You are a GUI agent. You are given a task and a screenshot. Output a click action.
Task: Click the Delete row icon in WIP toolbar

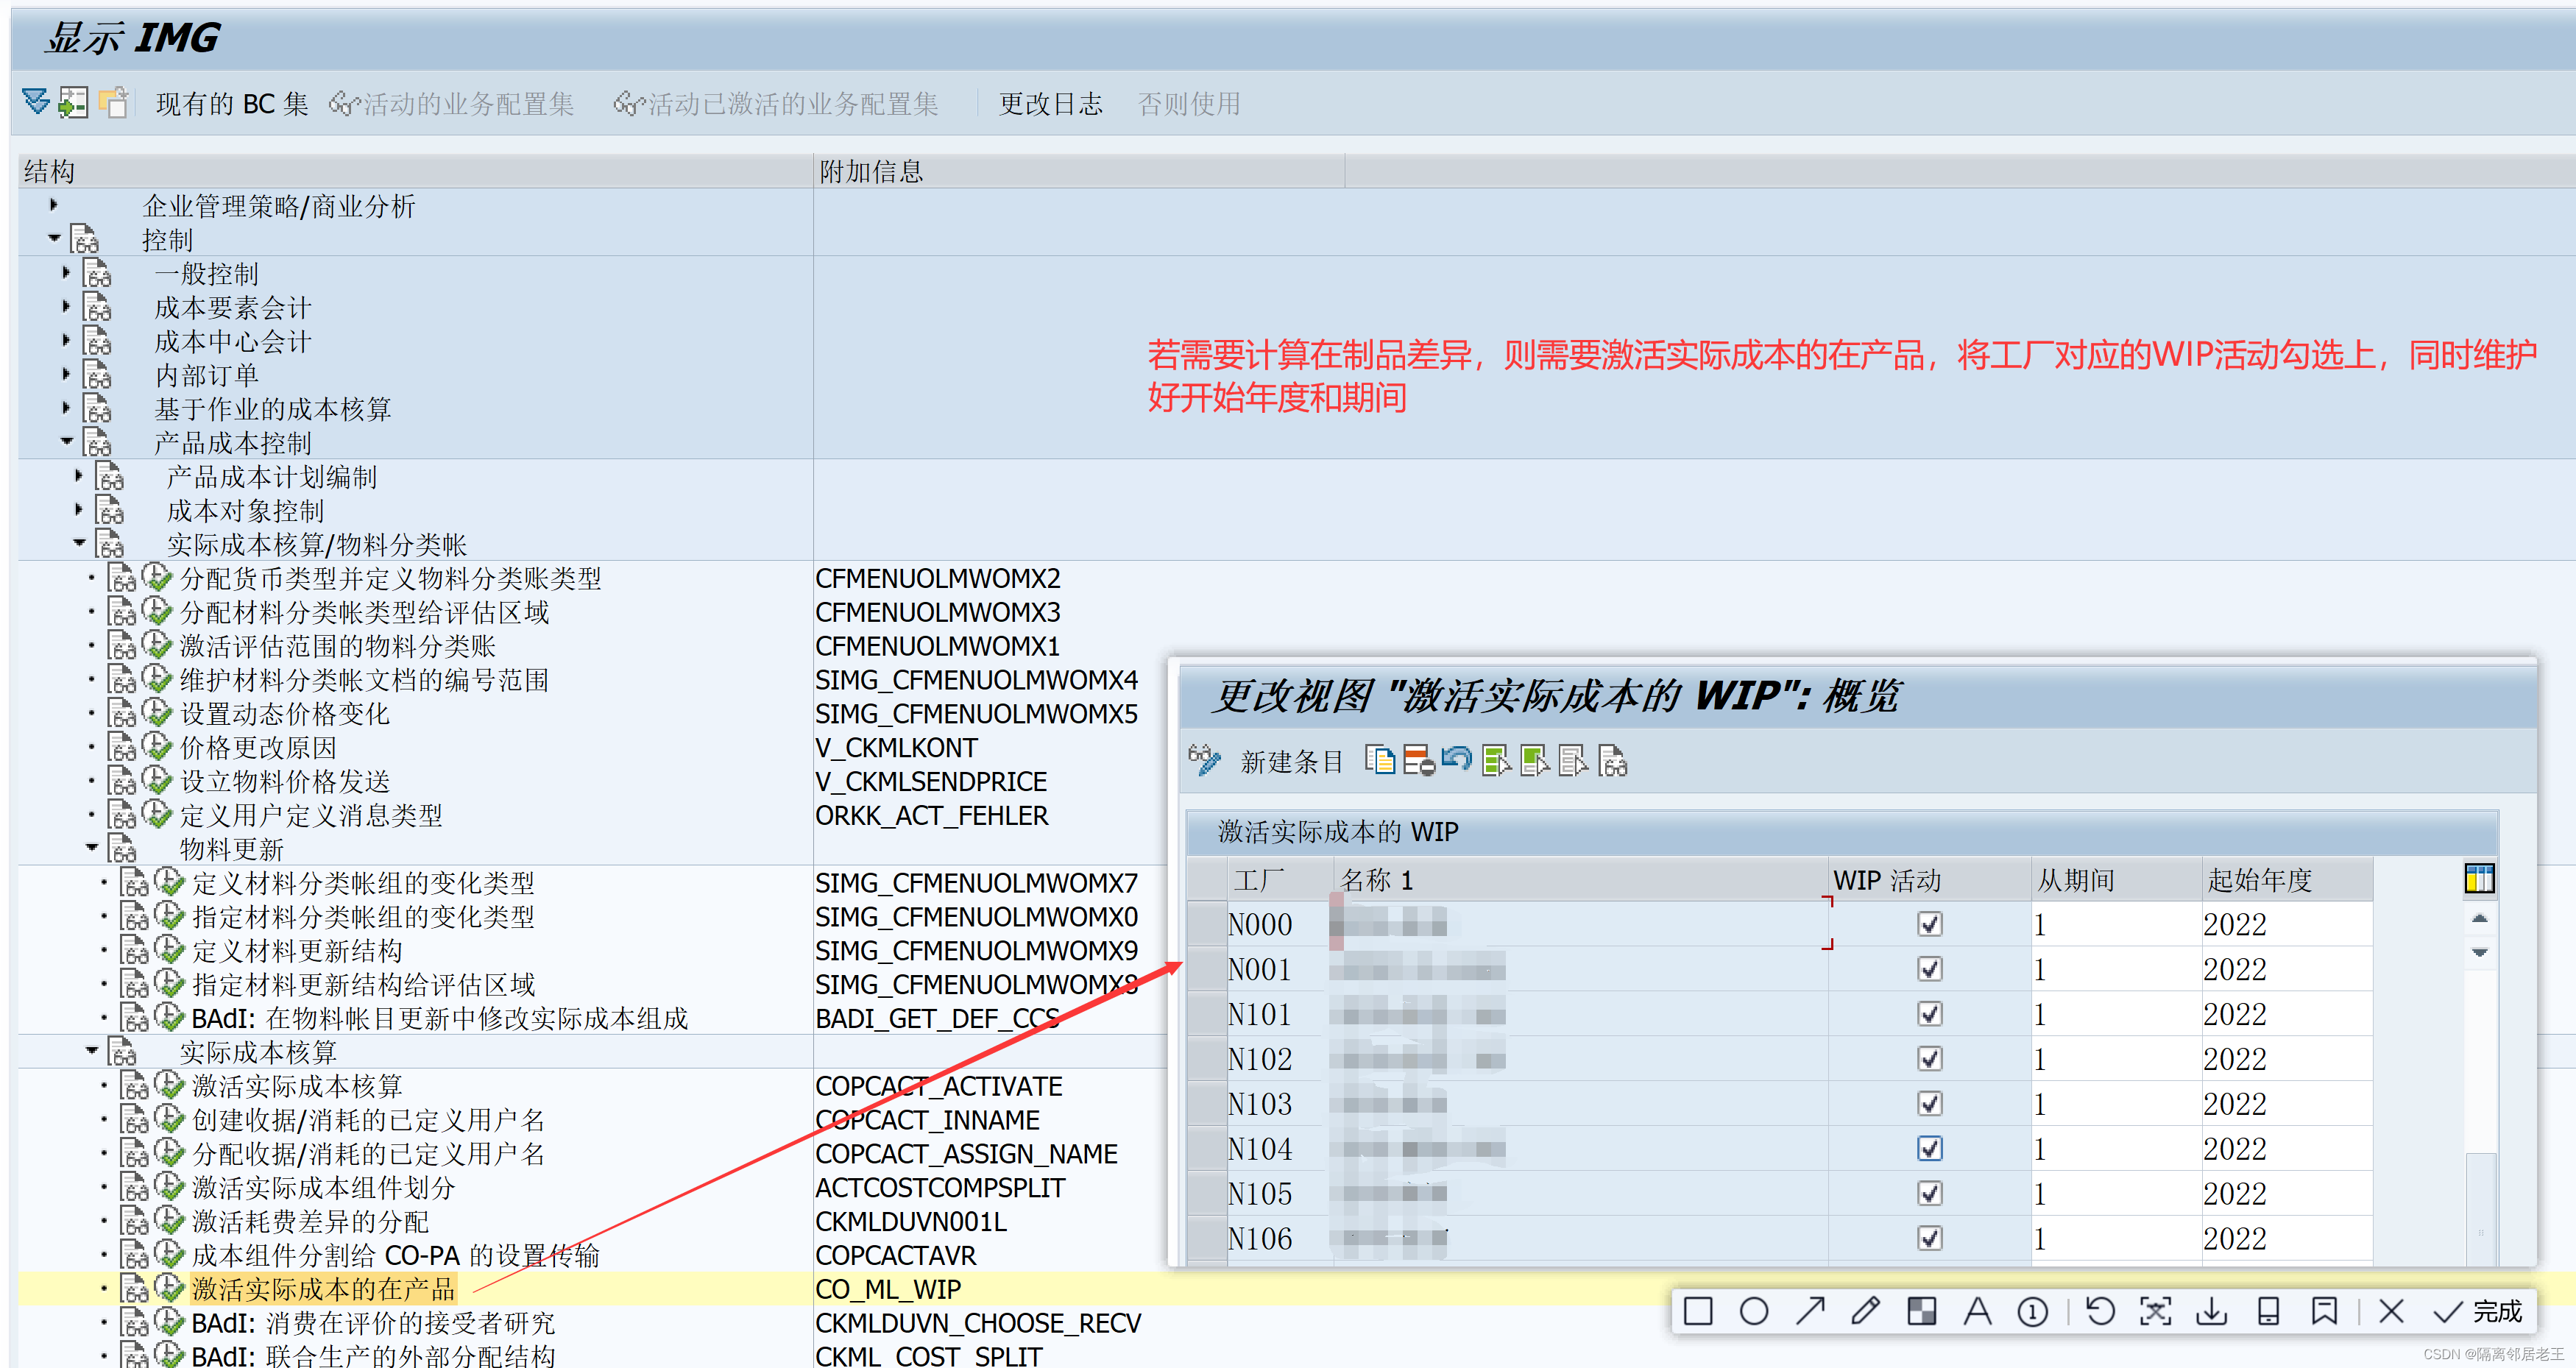coord(1418,761)
